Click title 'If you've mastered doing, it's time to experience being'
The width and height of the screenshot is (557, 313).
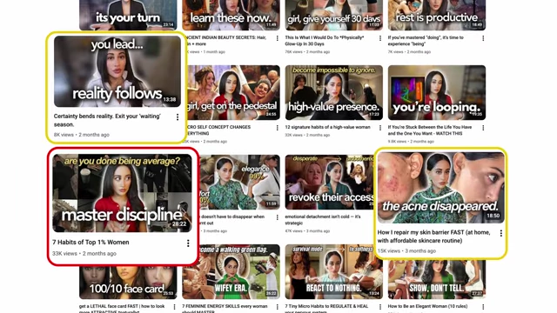coord(426,41)
